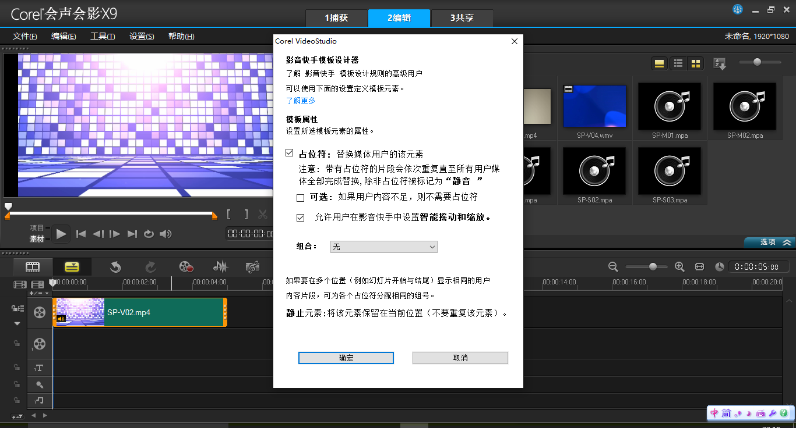Switch to Timeline view icon
Image resolution: width=796 pixels, height=428 pixels.
pos(72,267)
